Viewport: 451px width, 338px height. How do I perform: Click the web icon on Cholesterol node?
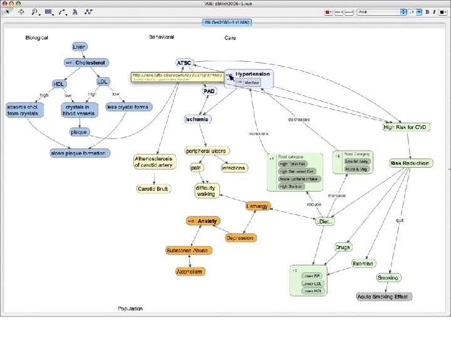point(69,63)
